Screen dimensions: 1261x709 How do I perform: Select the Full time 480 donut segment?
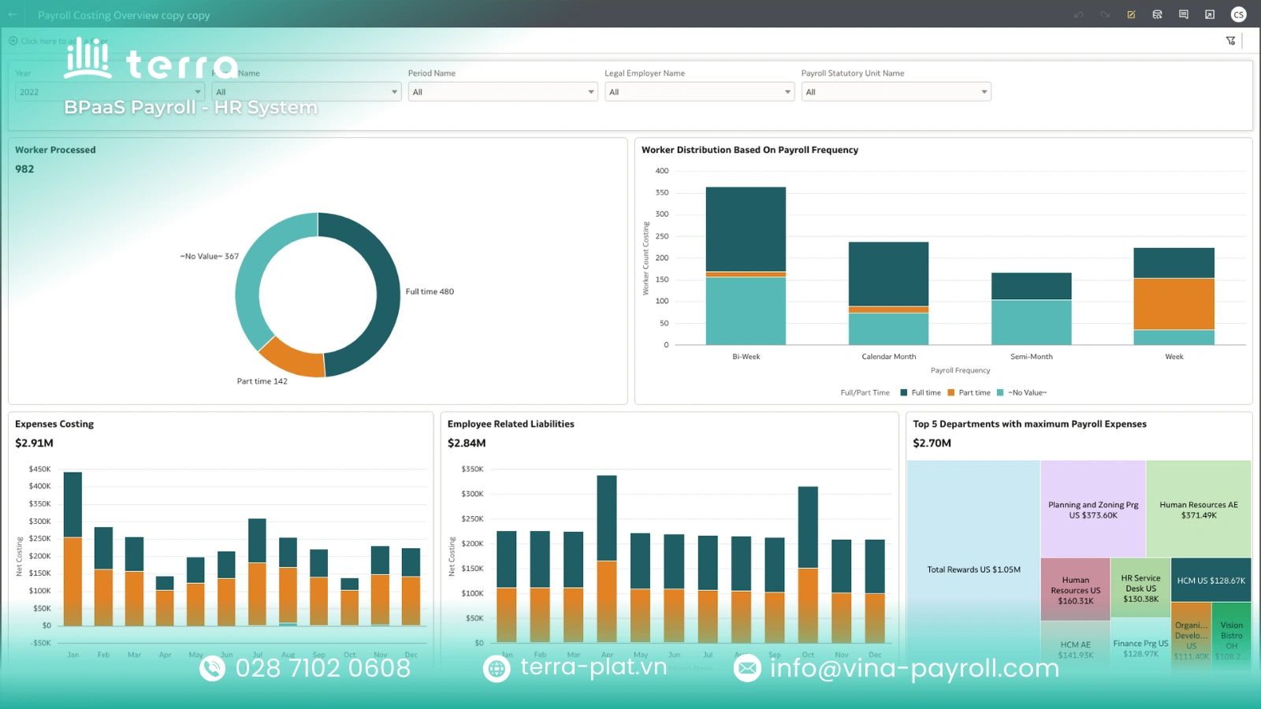(x=387, y=291)
